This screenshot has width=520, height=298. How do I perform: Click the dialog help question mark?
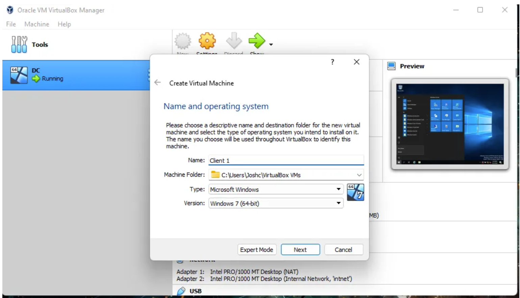tap(332, 62)
